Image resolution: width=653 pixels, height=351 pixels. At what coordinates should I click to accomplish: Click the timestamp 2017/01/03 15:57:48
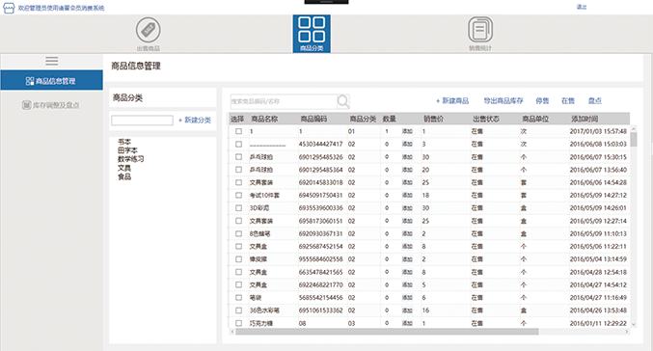point(598,131)
